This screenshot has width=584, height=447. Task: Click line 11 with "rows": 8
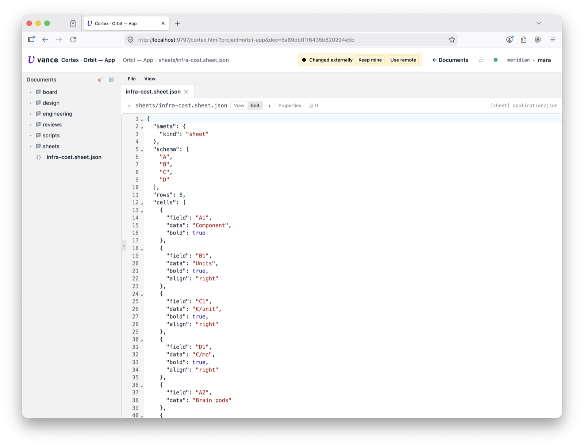coord(169,195)
